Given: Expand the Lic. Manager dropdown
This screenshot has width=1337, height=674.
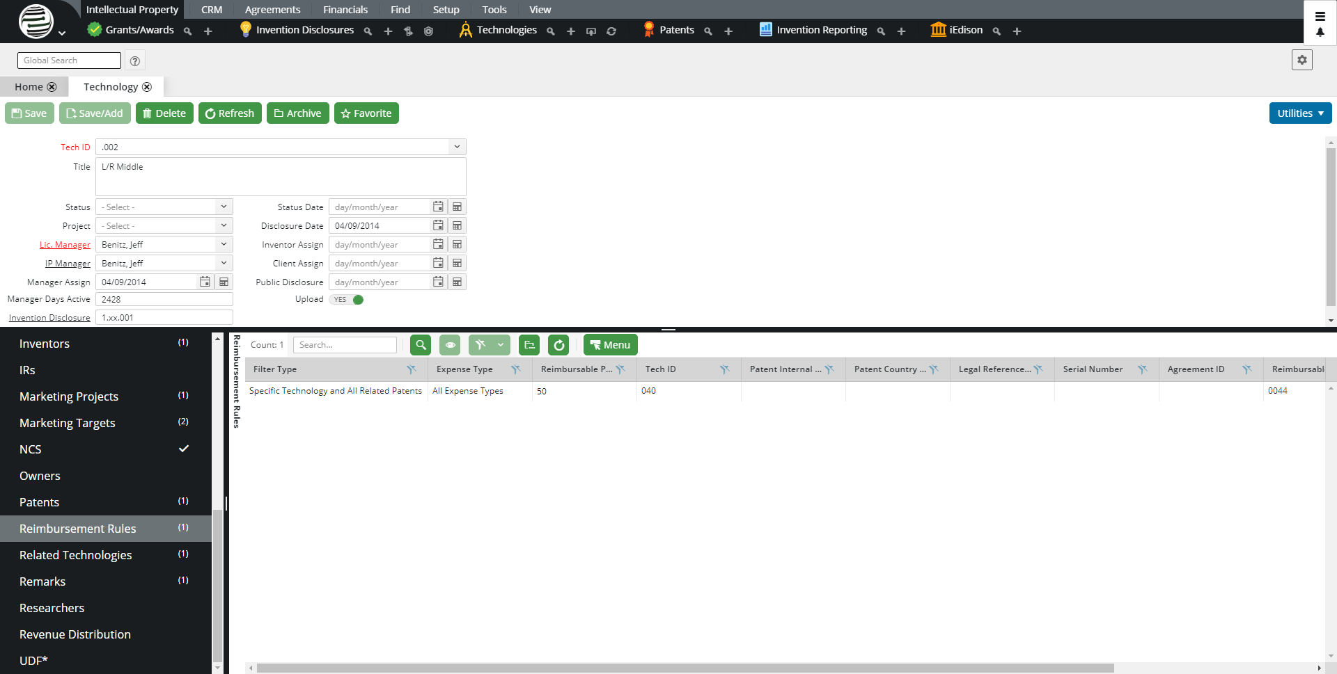Looking at the screenshot, I should (x=223, y=244).
